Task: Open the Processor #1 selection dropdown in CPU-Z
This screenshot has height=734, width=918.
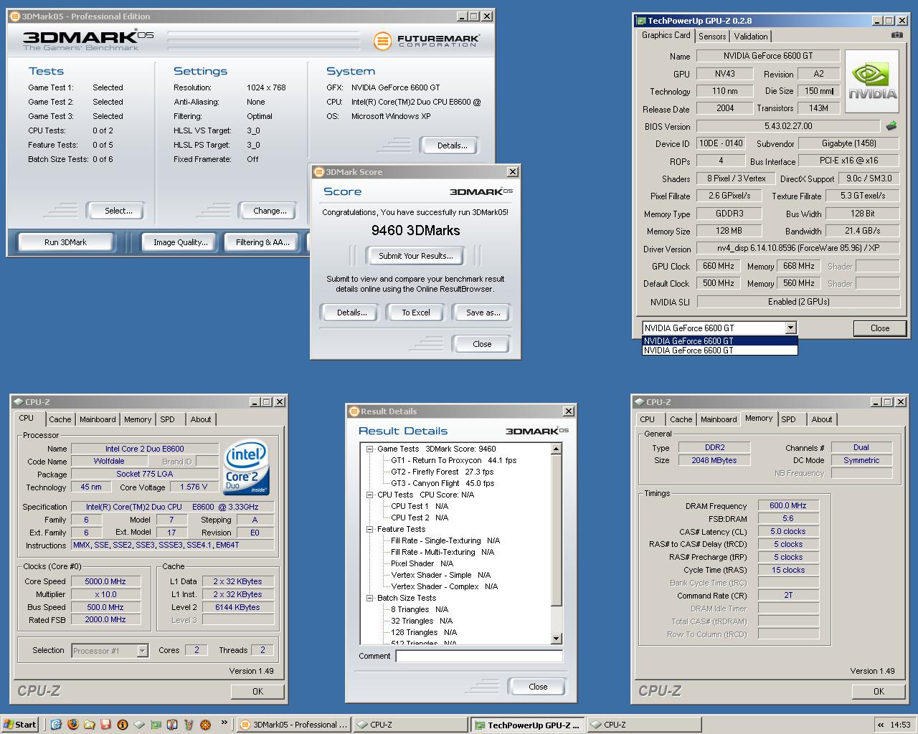Action: coord(142,651)
